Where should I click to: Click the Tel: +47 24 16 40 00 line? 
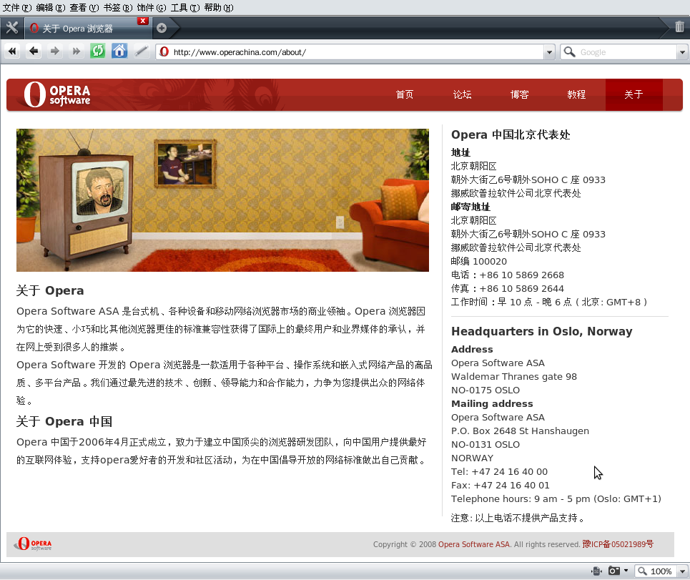pyautogui.click(x=500, y=472)
